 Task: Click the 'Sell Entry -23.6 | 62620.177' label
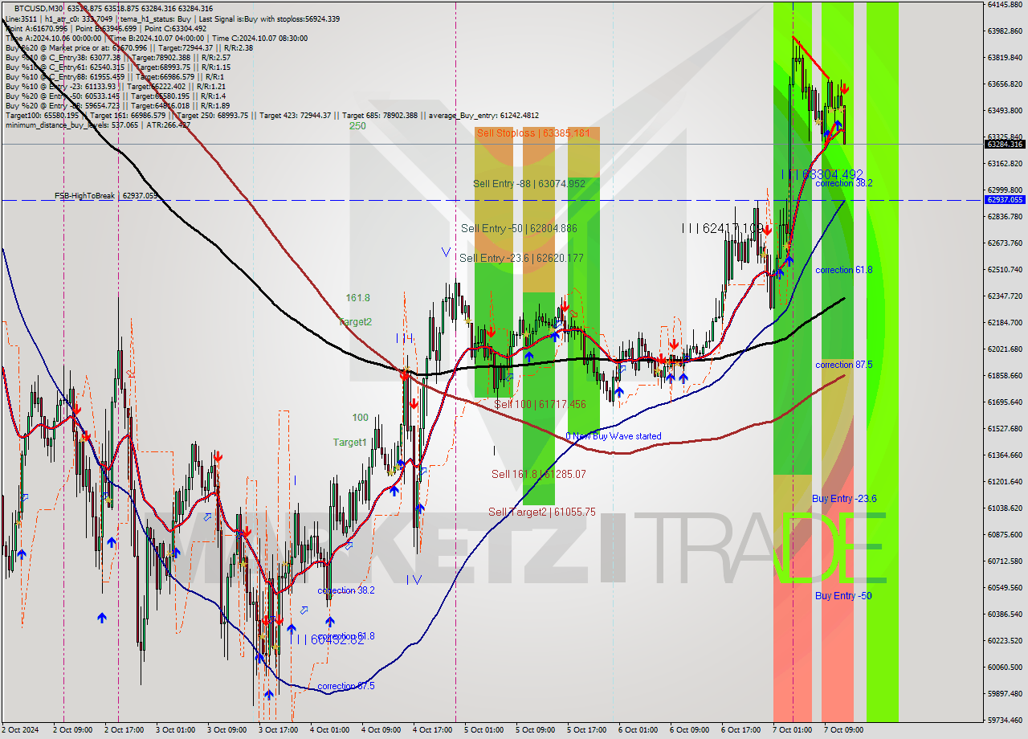coord(521,258)
